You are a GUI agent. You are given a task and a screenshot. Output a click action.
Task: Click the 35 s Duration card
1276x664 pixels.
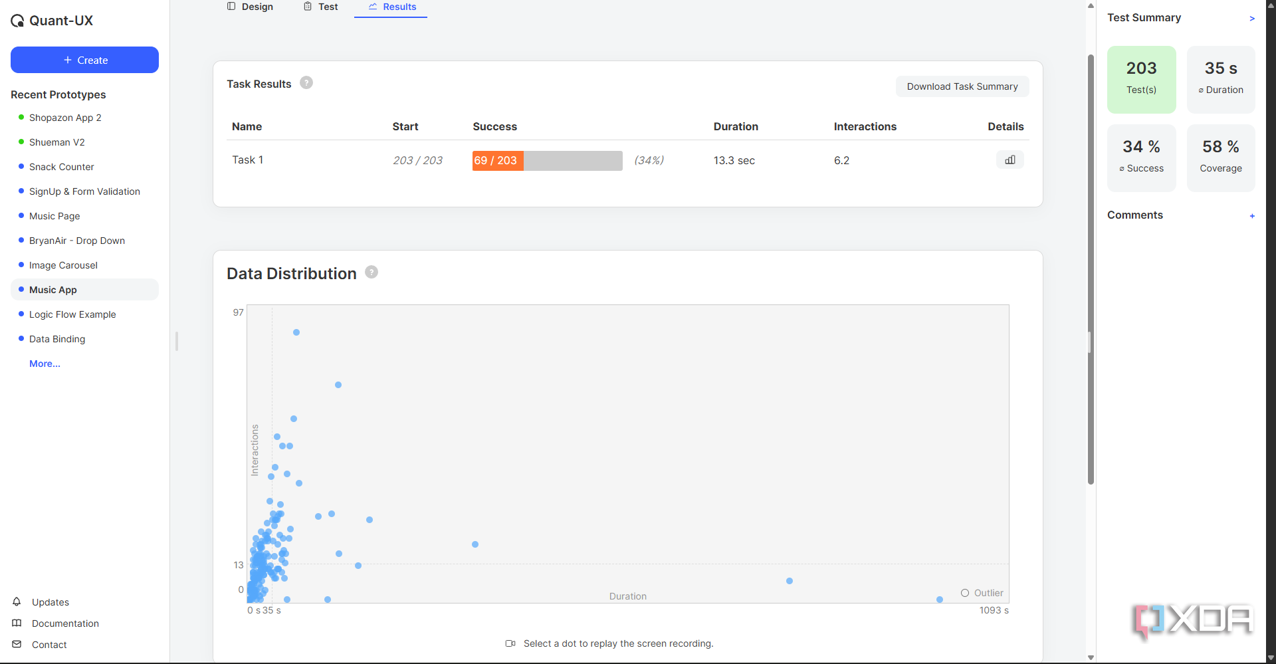pyautogui.click(x=1221, y=80)
